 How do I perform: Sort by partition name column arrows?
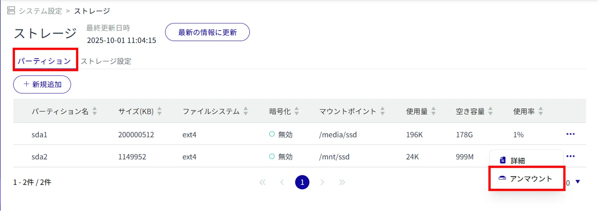(95, 111)
